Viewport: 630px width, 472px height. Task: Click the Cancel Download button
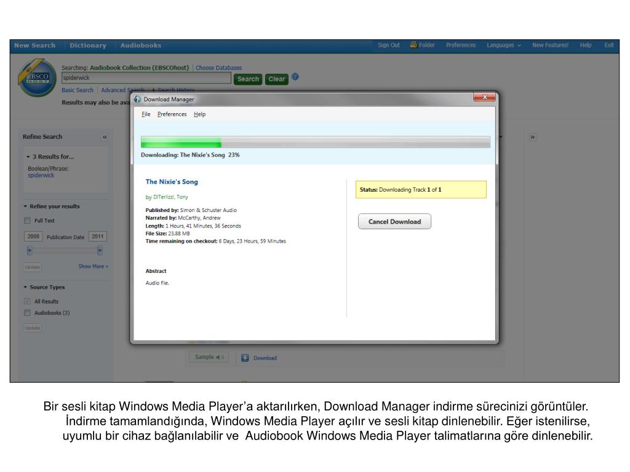pyautogui.click(x=394, y=221)
